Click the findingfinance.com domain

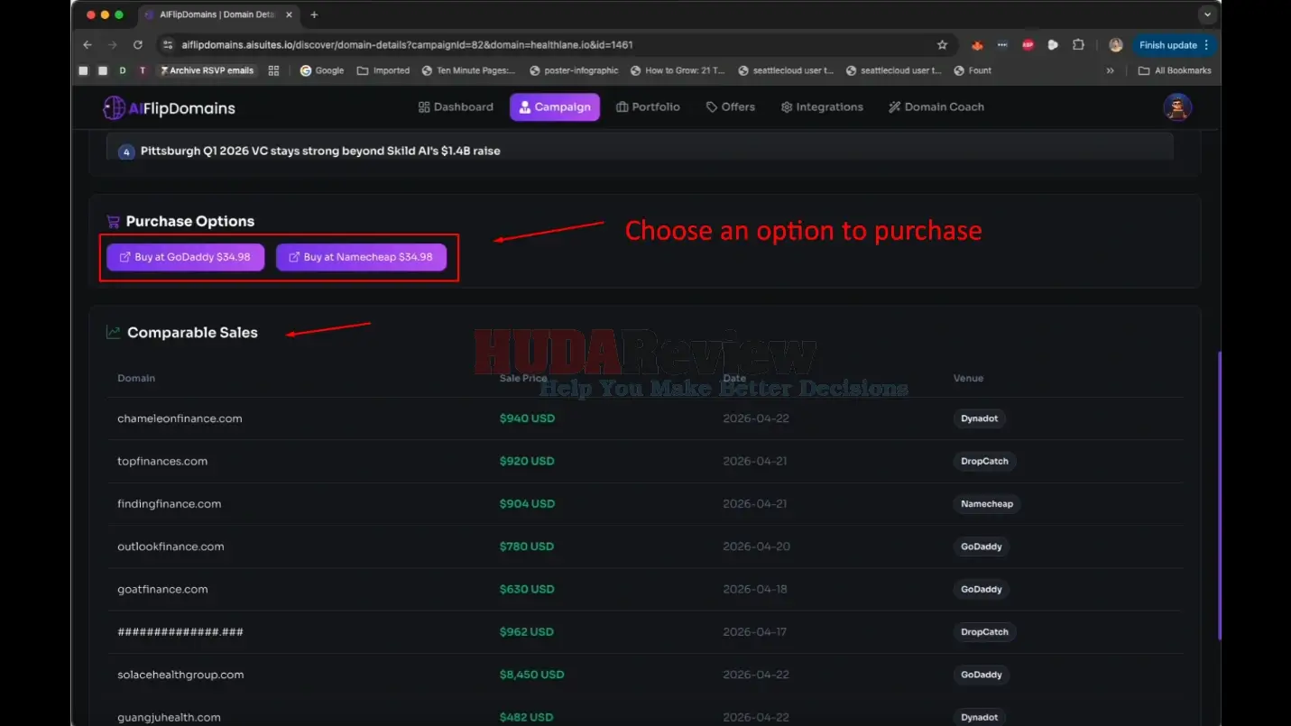169,504
